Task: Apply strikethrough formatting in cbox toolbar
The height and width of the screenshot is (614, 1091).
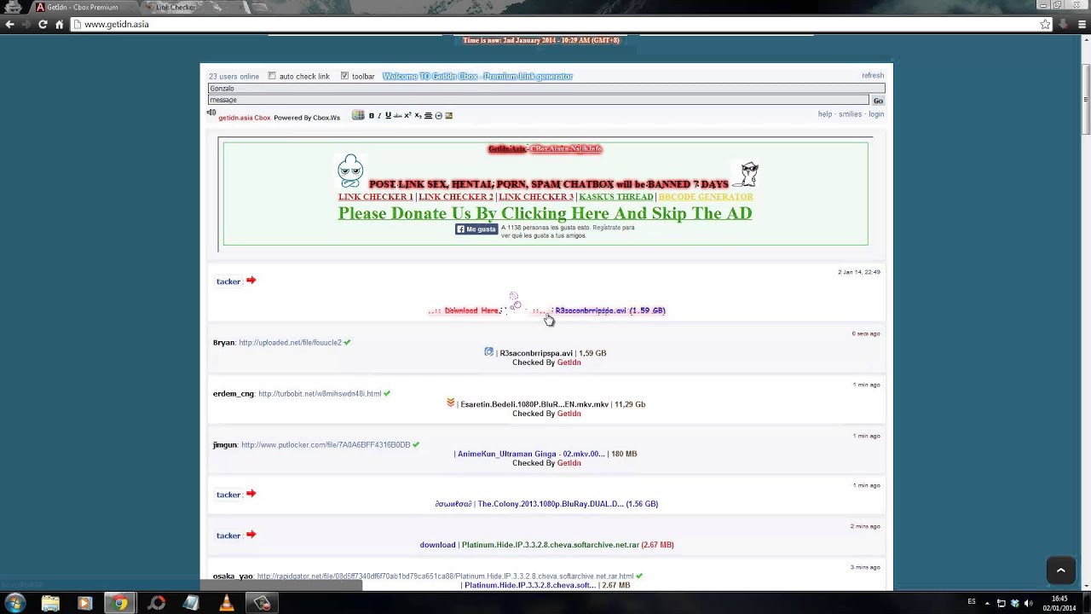Action: click(397, 115)
